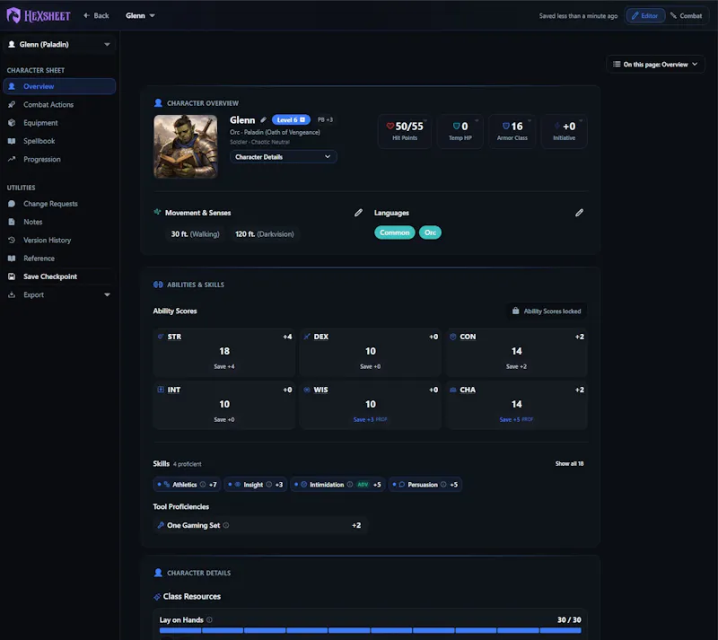Show all 18 skills
The height and width of the screenshot is (640, 718).
[569, 464]
